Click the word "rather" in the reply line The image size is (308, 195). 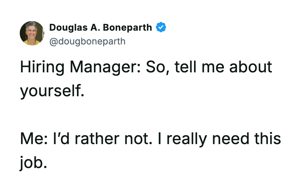[95, 139]
